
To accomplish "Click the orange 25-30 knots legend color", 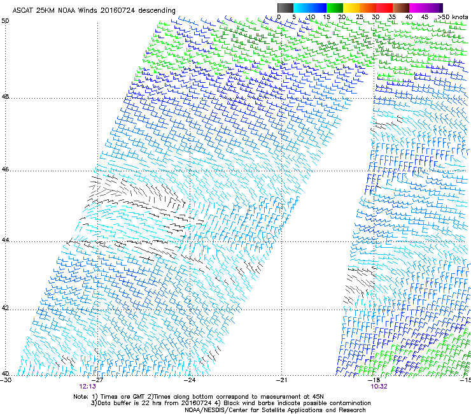I will click(368, 8).
